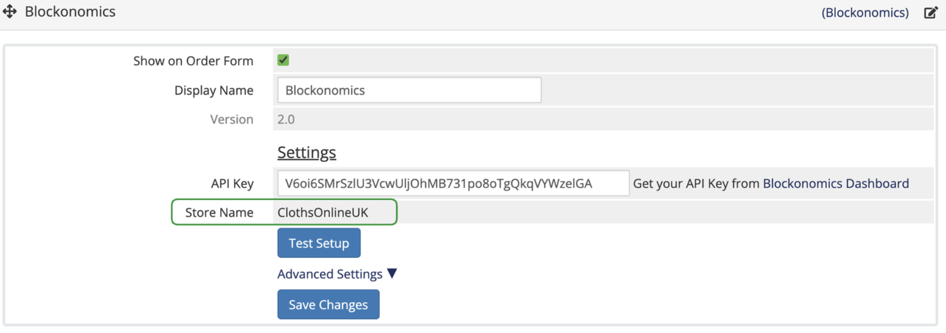Open the Advanced Settings link text
Viewport: 946px width, 333px height.
tap(330, 274)
